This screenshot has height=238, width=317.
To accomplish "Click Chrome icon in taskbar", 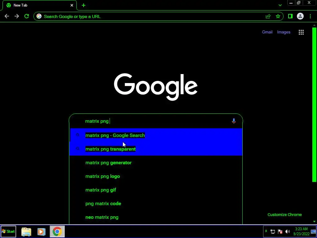I will click(57, 231).
